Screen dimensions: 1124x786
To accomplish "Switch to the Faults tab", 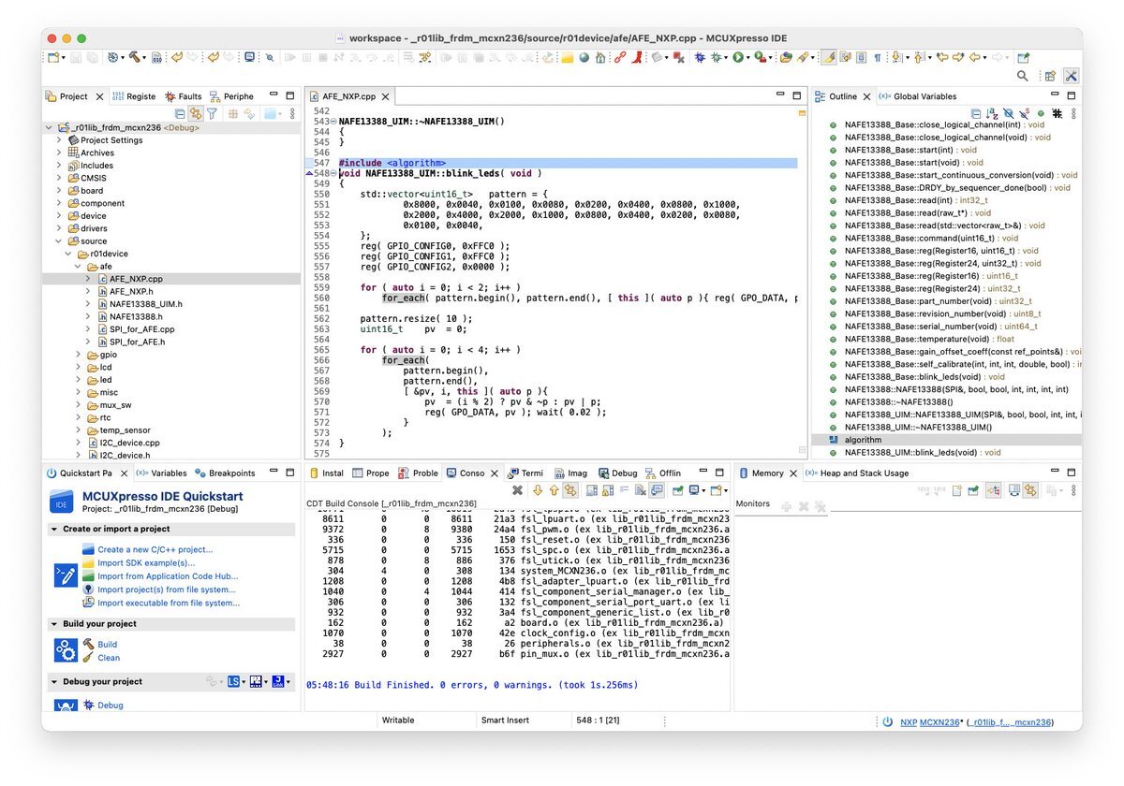I will 183,96.
